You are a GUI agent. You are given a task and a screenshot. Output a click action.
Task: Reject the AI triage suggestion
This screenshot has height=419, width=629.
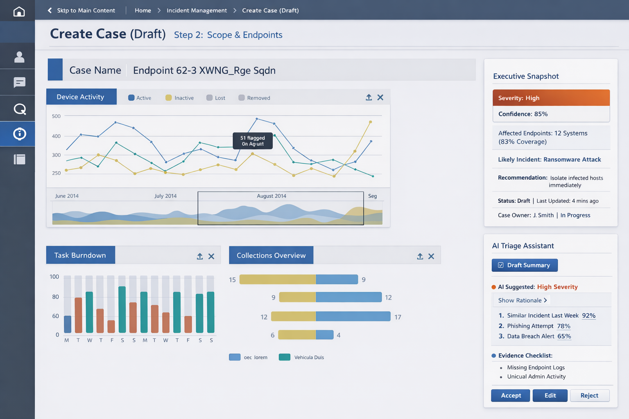(589, 395)
